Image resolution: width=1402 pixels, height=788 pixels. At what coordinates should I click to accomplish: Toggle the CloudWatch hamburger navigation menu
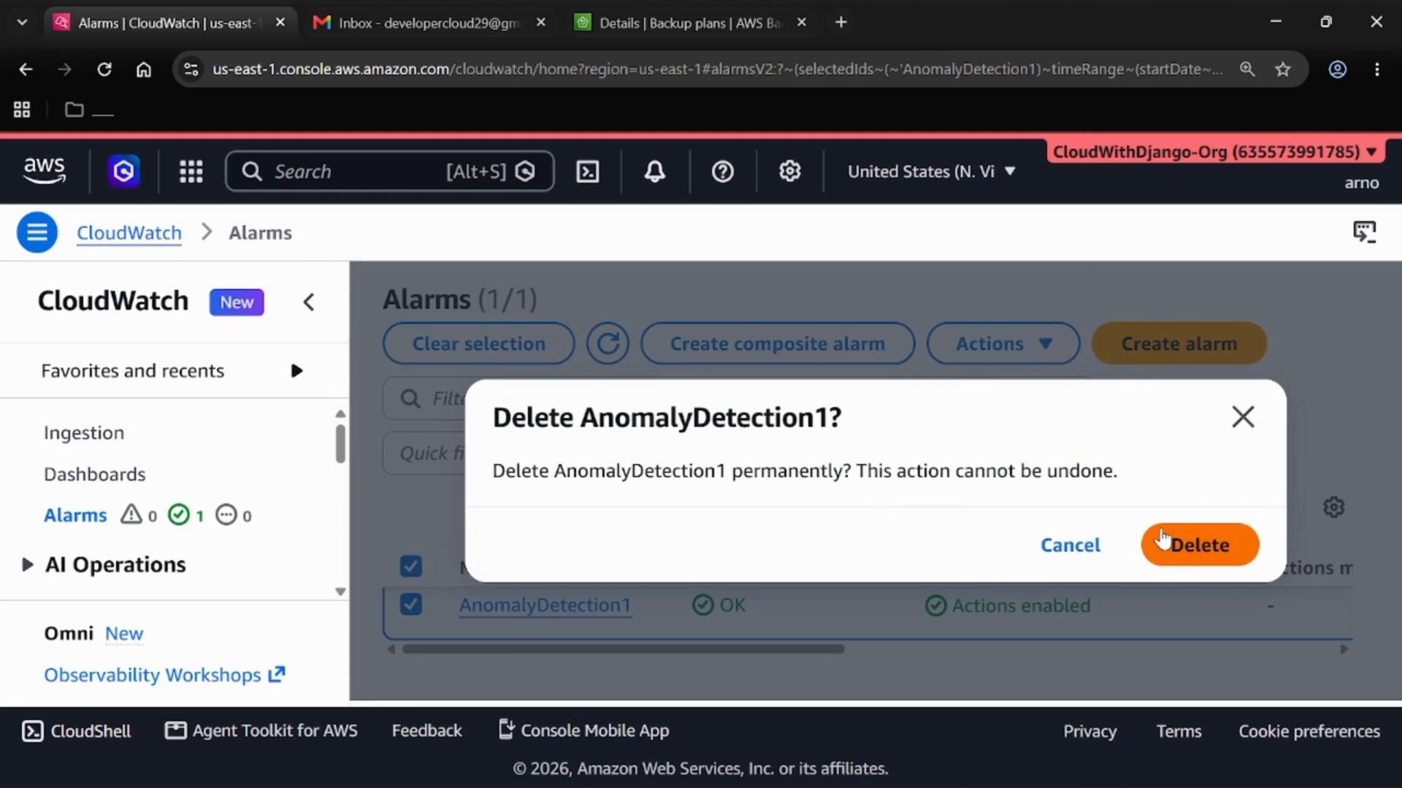[37, 233]
